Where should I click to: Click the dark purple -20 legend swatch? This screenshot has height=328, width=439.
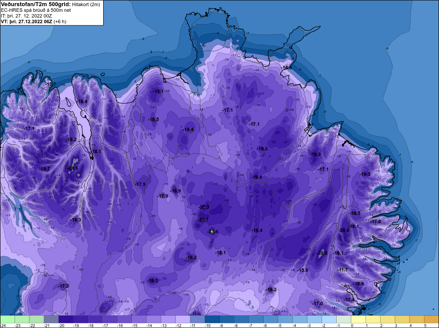click(x=65, y=319)
